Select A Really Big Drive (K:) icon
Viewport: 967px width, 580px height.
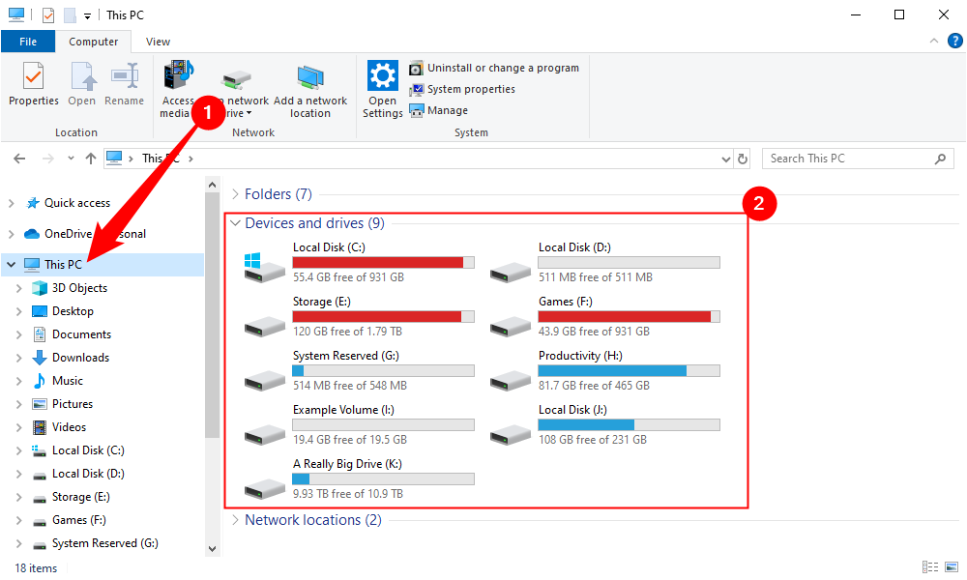click(x=265, y=488)
